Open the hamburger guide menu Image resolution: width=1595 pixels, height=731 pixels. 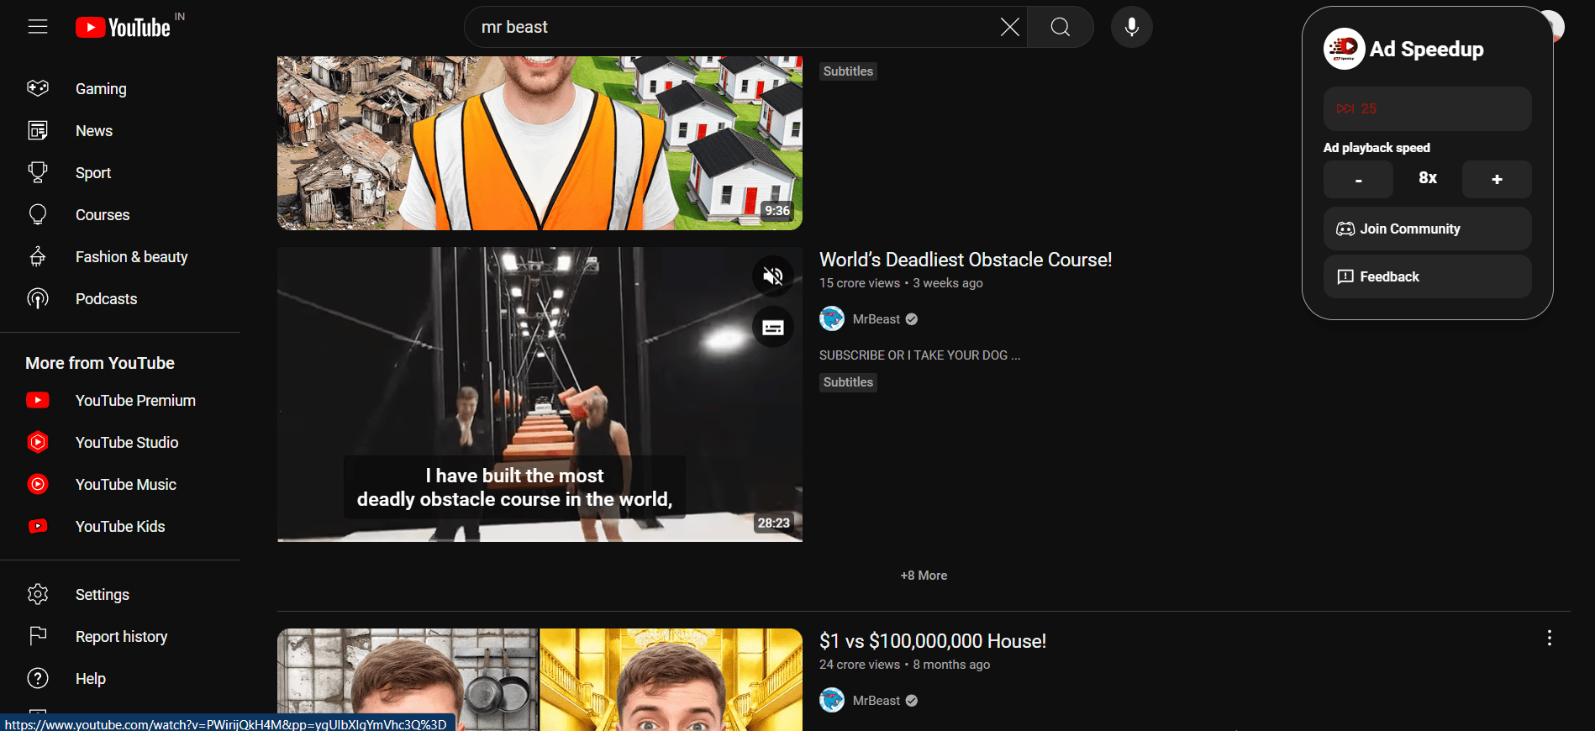pyautogui.click(x=38, y=27)
